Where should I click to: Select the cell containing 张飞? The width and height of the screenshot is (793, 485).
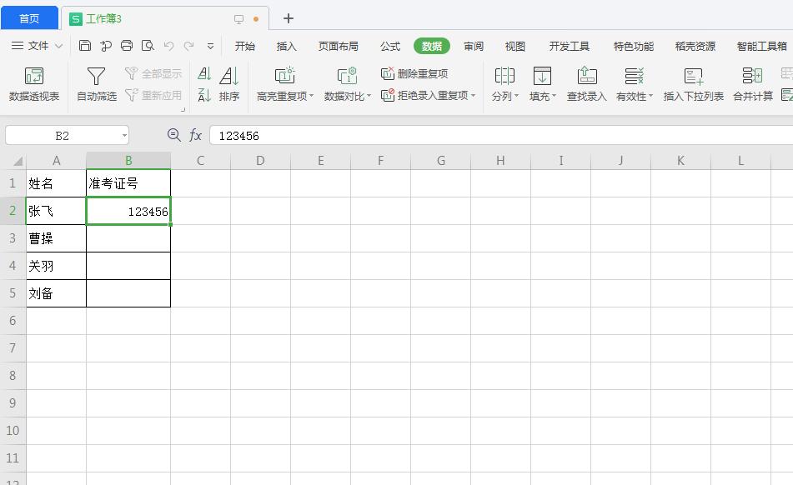[x=56, y=211]
